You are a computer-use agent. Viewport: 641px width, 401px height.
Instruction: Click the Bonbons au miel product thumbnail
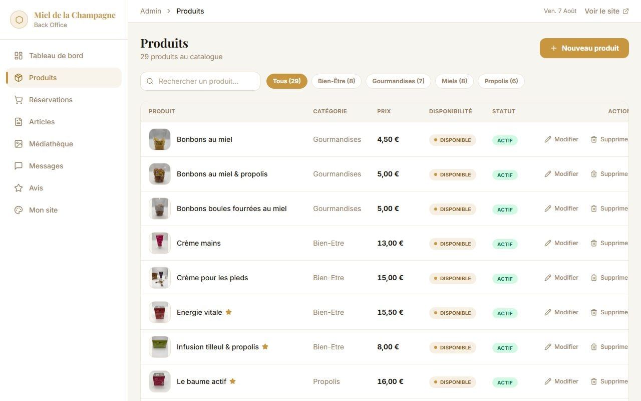[160, 139]
